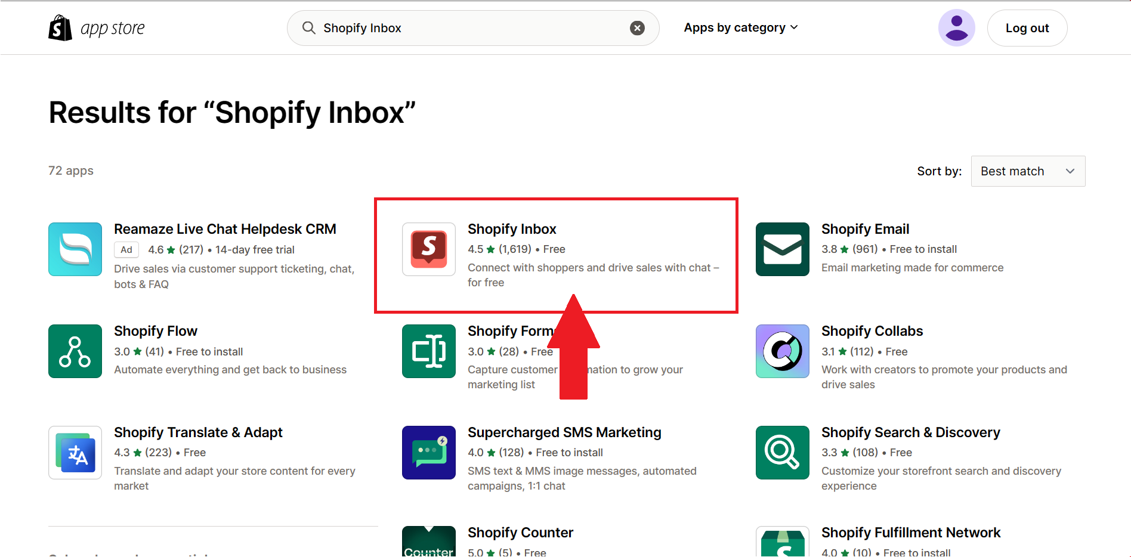Open the Shopify Counter title link
This screenshot has width=1131, height=557.
(x=520, y=533)
